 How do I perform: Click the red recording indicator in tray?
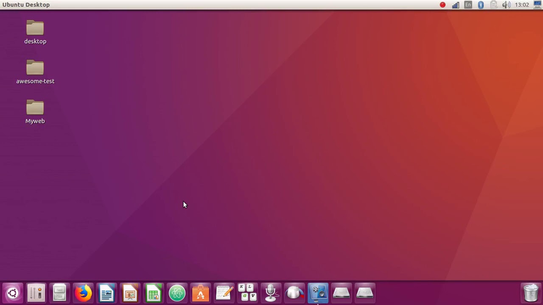[x=442, y=5]
